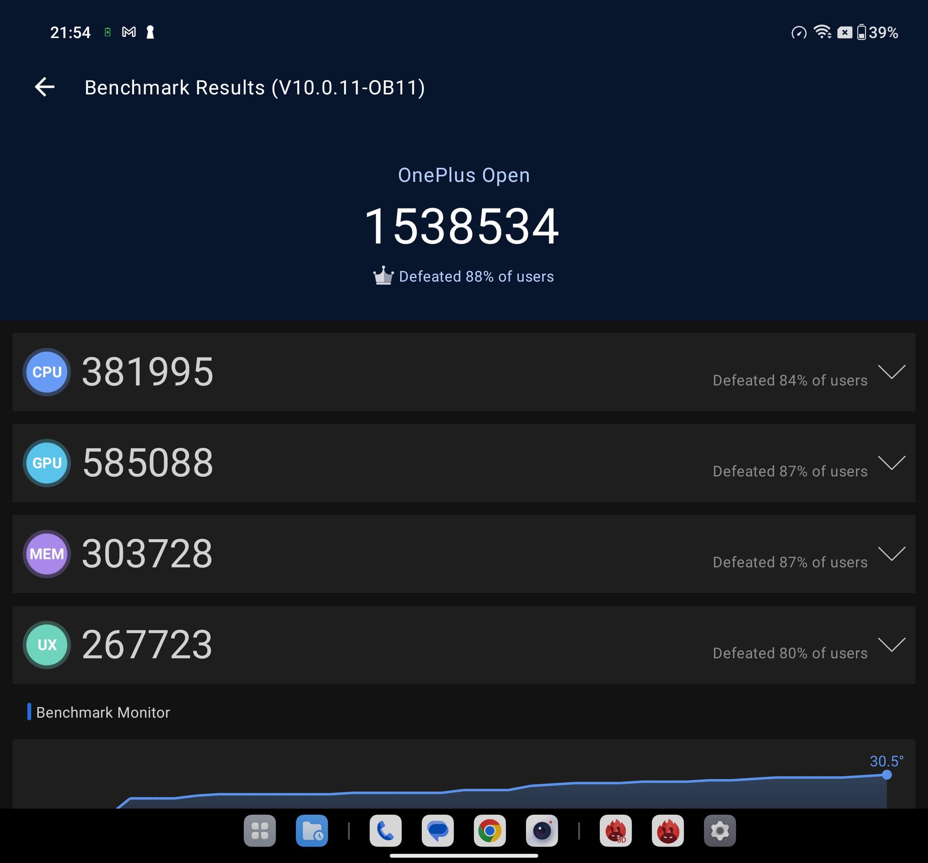Open the Phone dialer app
The height and width of the screenshot is (863, 928).
(386, 831)
